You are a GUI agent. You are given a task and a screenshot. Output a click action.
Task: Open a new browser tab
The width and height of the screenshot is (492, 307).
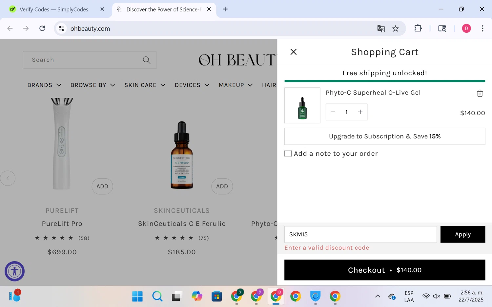point(225,9)
